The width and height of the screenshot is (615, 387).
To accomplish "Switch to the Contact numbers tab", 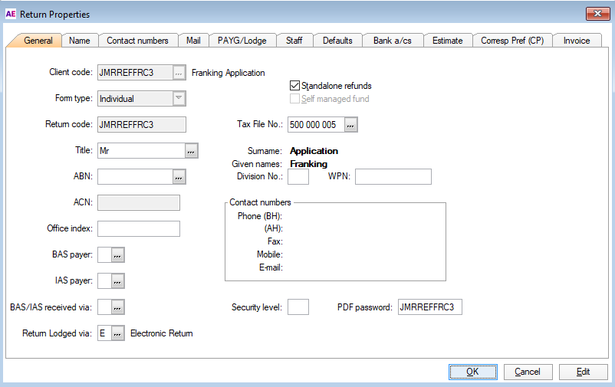I will [137, 41].
